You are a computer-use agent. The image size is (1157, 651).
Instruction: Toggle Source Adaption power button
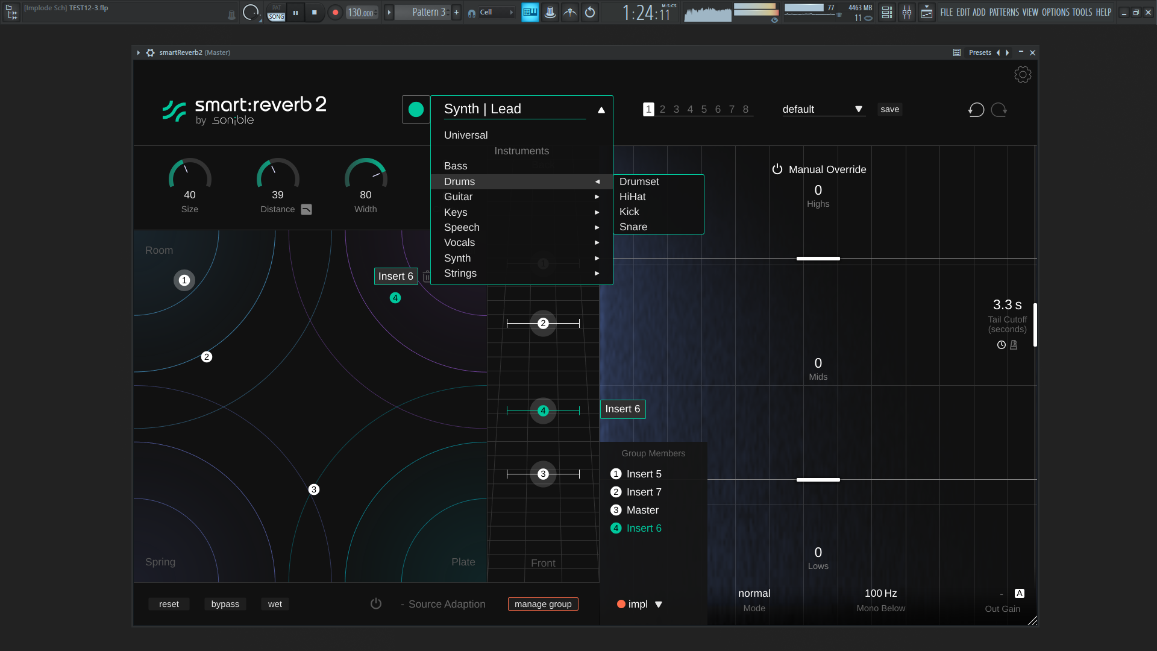coord(376,603)
